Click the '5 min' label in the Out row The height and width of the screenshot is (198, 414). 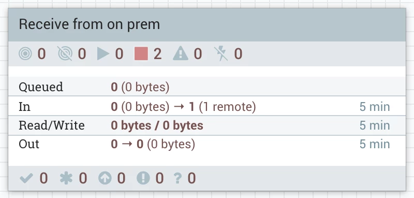click(375, 144)
